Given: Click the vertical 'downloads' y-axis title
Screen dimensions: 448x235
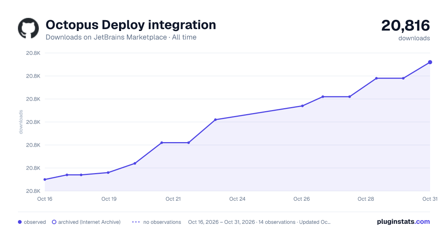Looking at the screenshot, I should pos(21,122).
